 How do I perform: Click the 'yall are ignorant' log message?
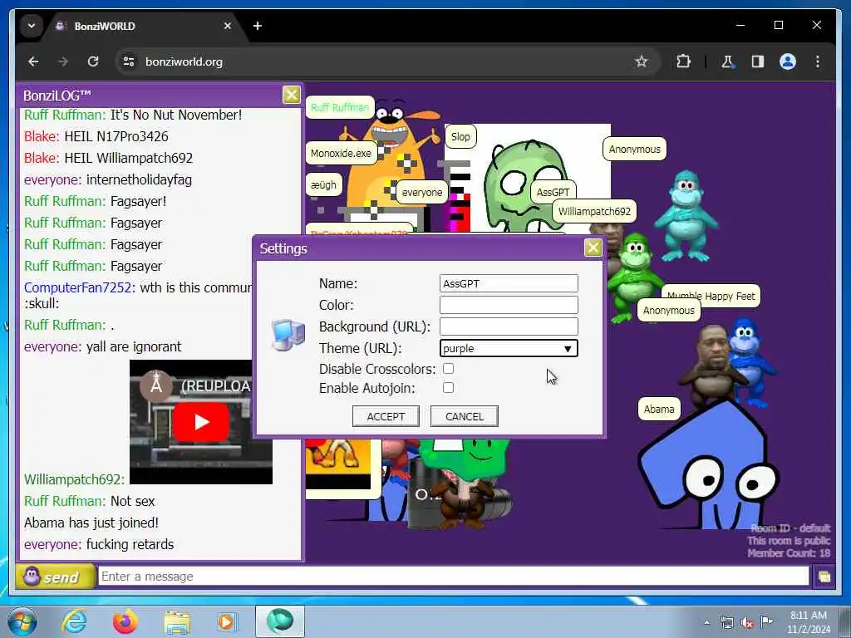click(134, 346)
